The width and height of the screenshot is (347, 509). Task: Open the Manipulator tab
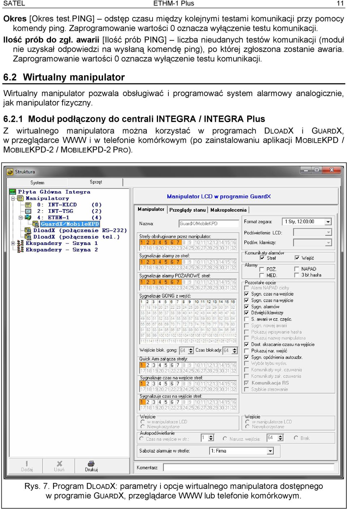(151, 209)
